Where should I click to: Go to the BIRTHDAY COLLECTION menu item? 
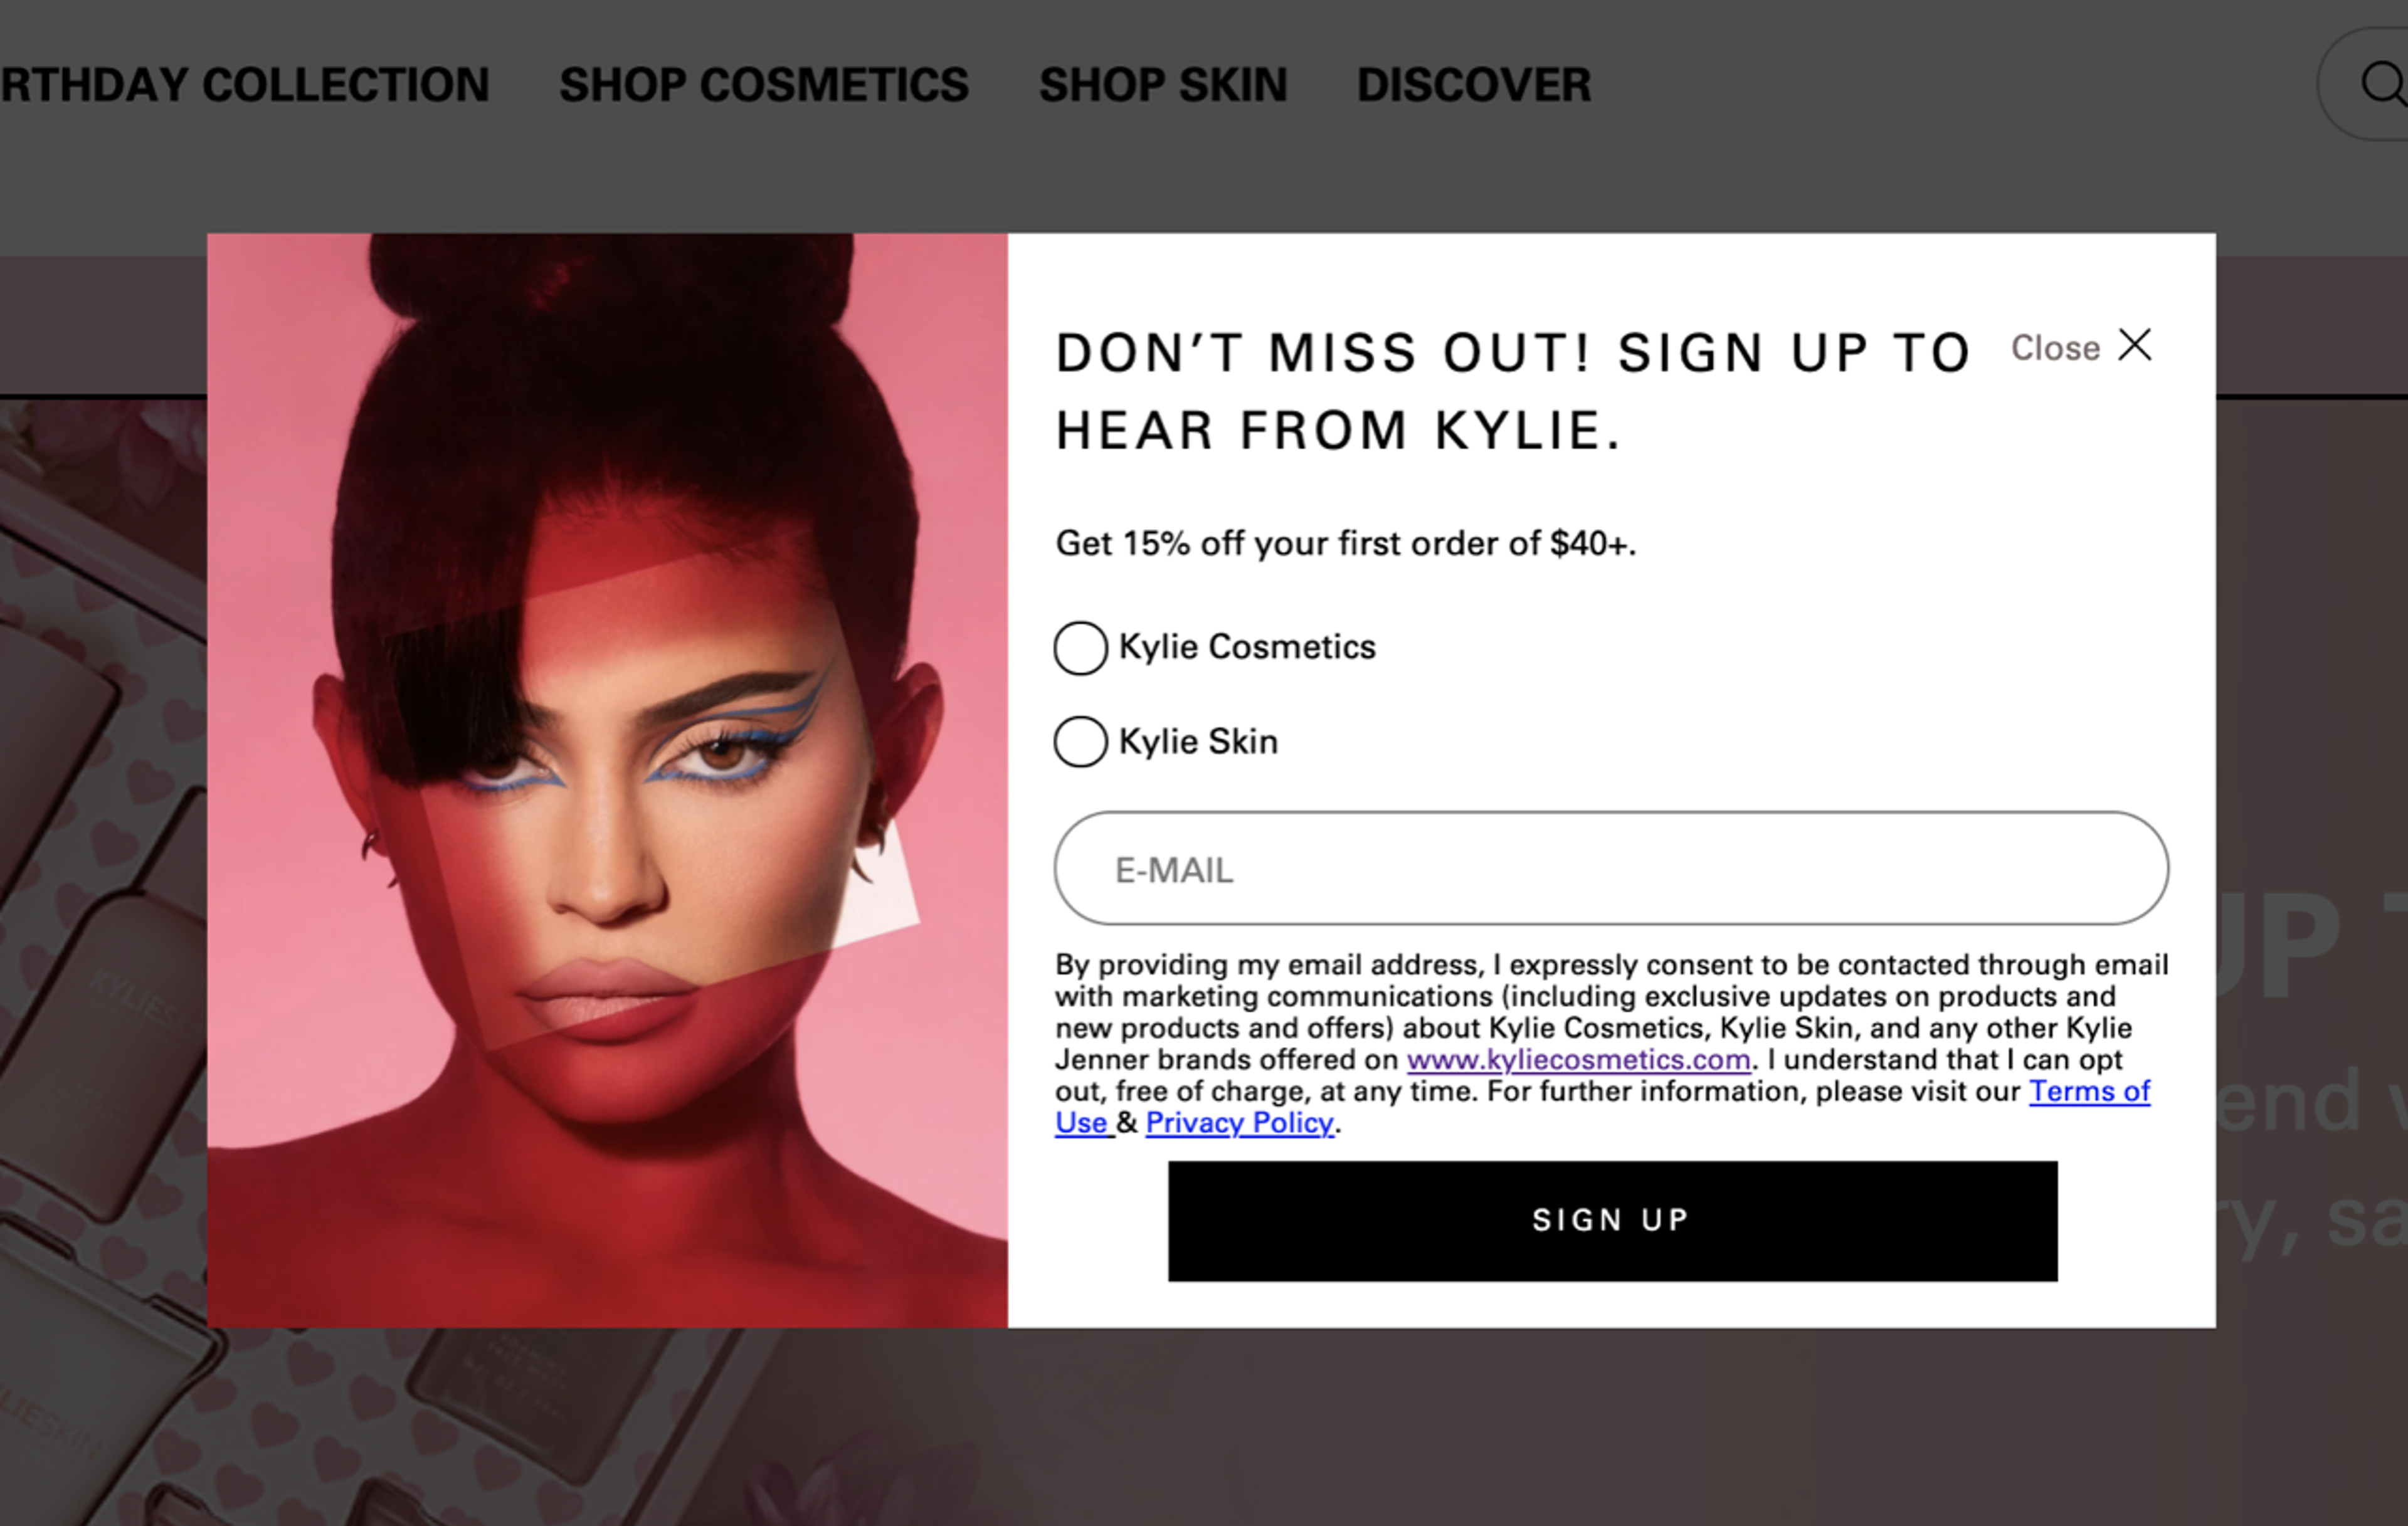click(x=244, y=85)
